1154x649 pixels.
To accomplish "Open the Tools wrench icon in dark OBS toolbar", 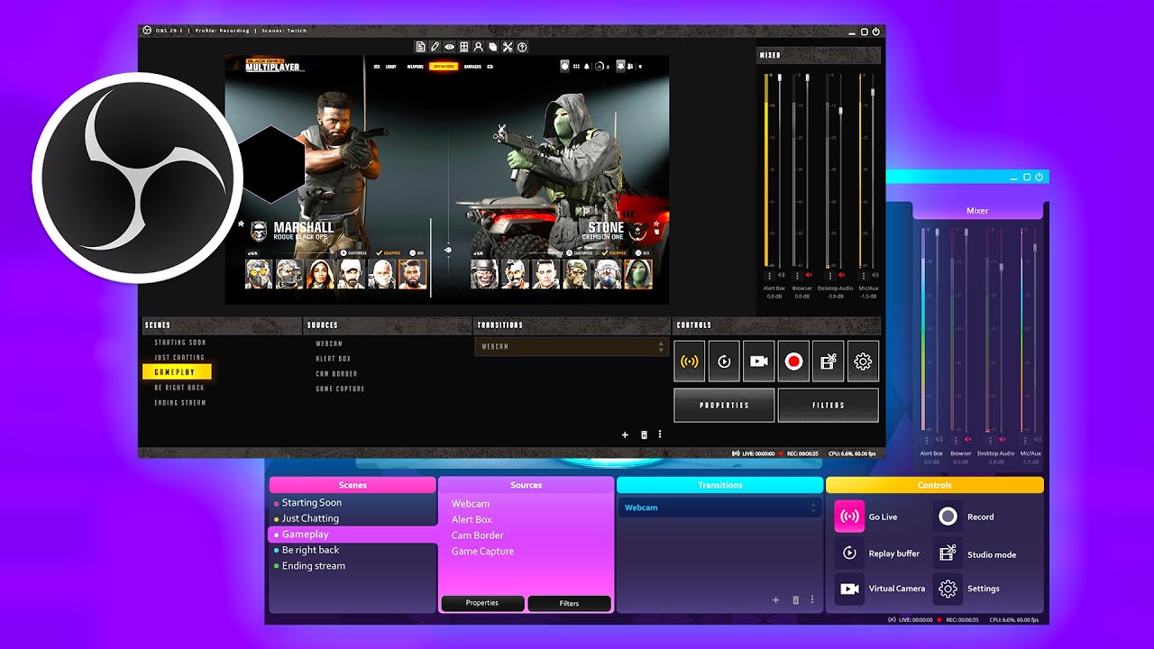I will click(x=508, y=47).
